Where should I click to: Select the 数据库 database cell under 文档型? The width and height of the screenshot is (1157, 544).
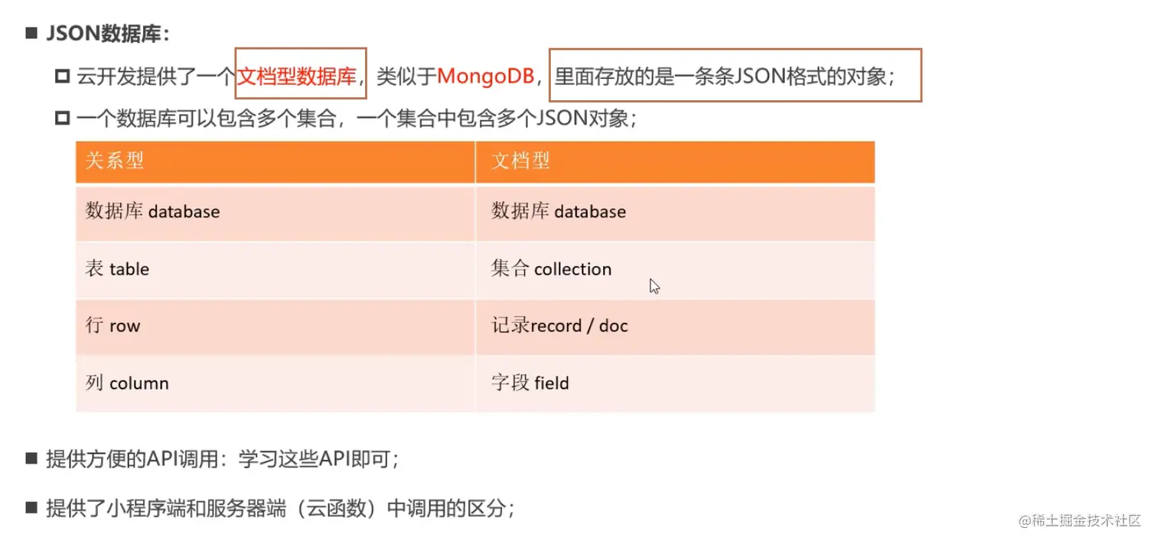click(675, 212)
